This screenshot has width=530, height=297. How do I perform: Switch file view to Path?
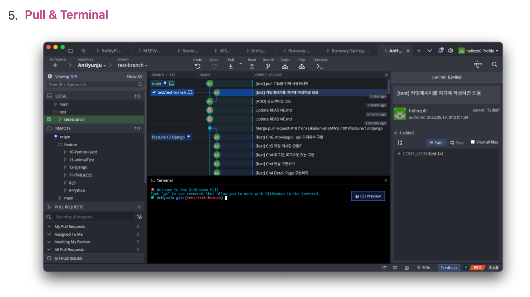coord(436,143)
